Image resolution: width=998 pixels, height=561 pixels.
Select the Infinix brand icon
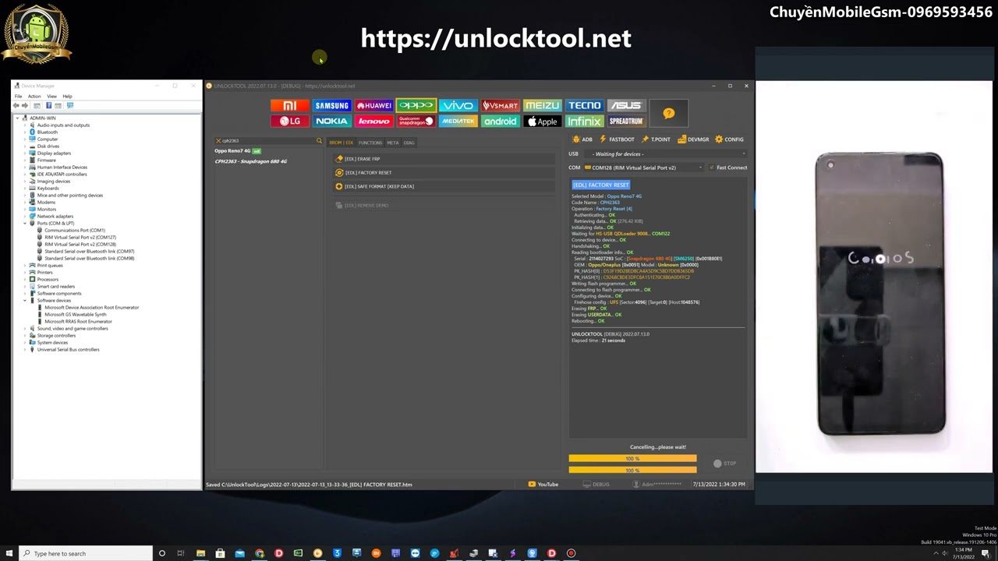pyautogui.click(x=584, y=121)
